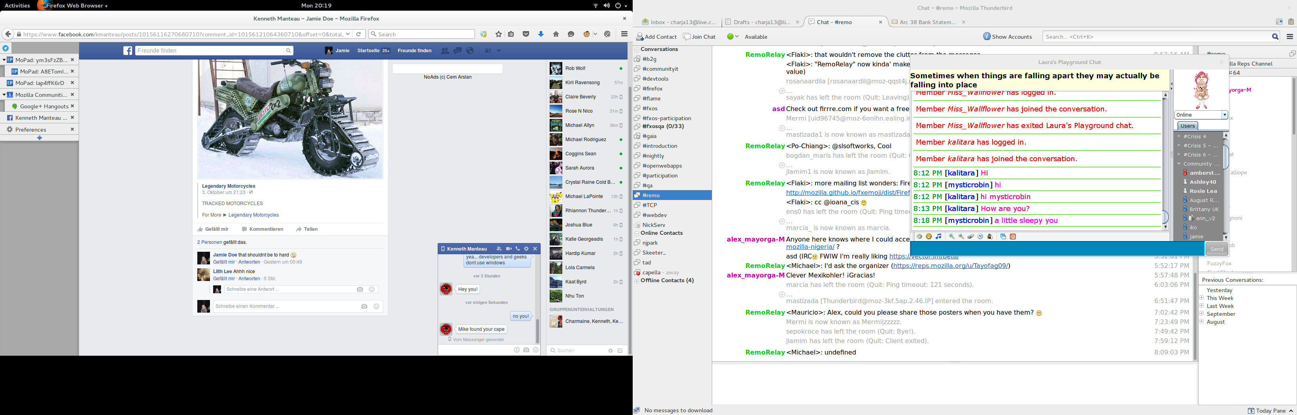Open Firefox Pocket icon
This screenshot has height=415, width=1297.
[x=526, y=34]
